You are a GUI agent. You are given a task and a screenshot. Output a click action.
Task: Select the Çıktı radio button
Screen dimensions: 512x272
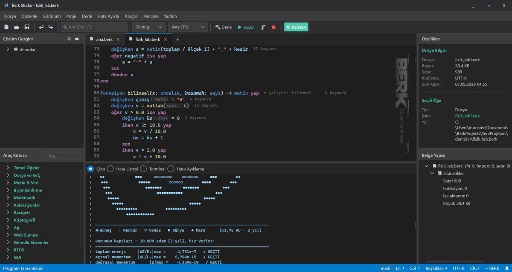tap(90, 169)
